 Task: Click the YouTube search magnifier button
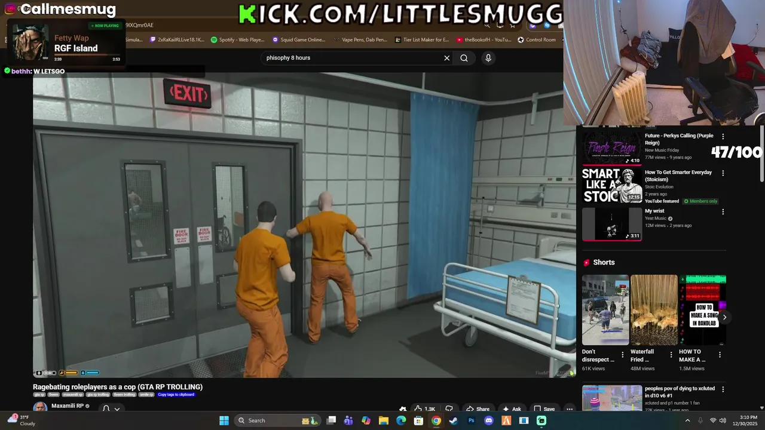click(464, 58)
